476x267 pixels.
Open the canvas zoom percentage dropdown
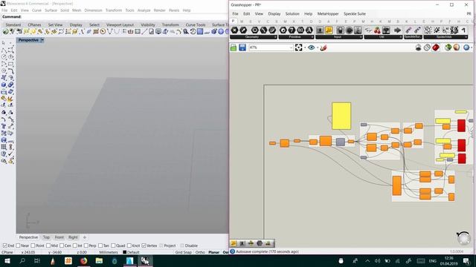coord(291,47)
